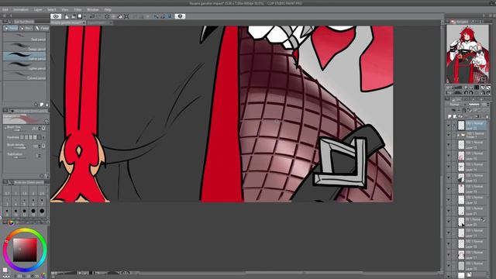Select the Colored pencil sub tool
Image resolution: width=496 pixels, height=279 pixels.
click(x=25, y=76)
